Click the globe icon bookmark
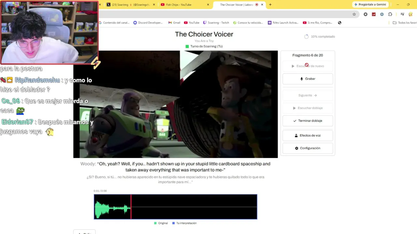The image size is (417, 234). click(339, 23)
